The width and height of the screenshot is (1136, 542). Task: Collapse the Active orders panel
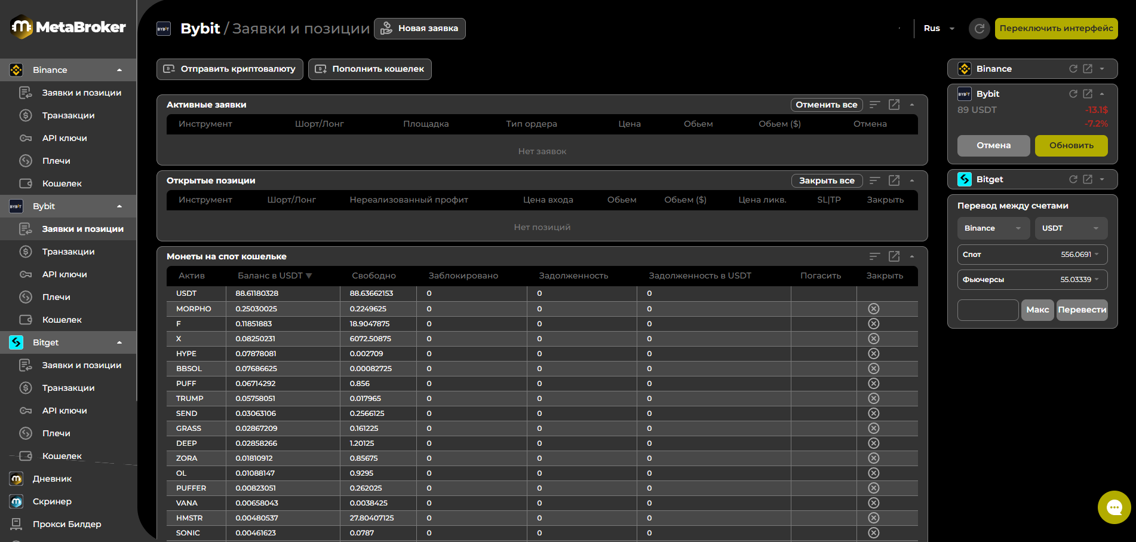912,105
